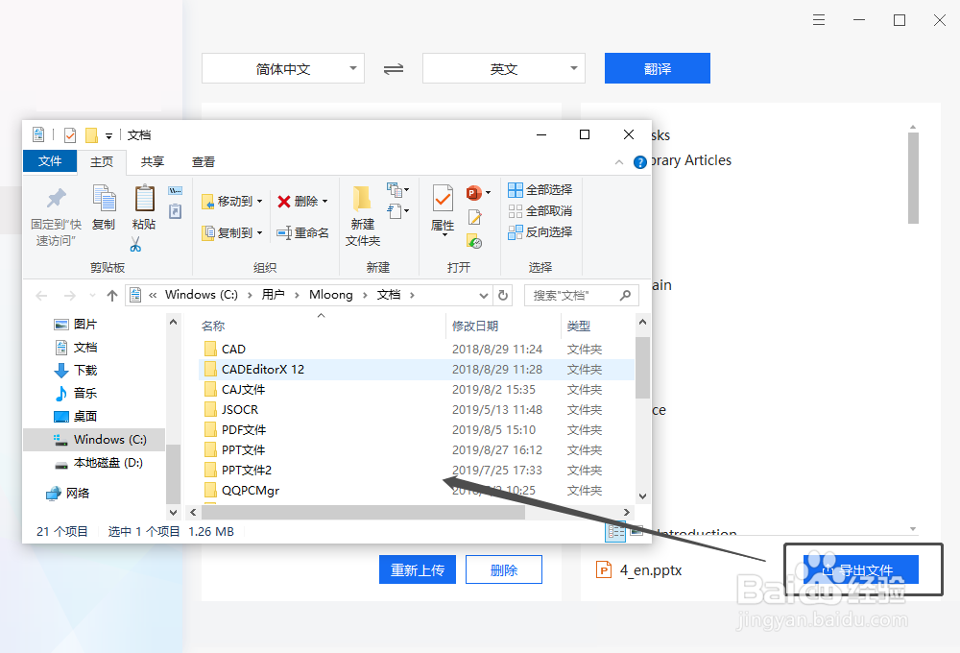This screenshot has width=960, height=653.
Task: Click the blue 翻译 (Translate) button
Action: [x=657, y=68]
